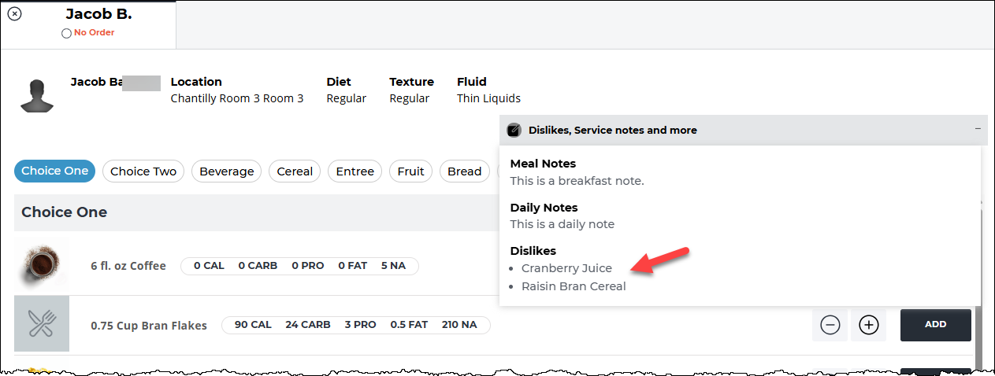Increase Bran Flakes quantity with plus
The height and width of the screenshot is (376, 995).
[x=869, y=325]
